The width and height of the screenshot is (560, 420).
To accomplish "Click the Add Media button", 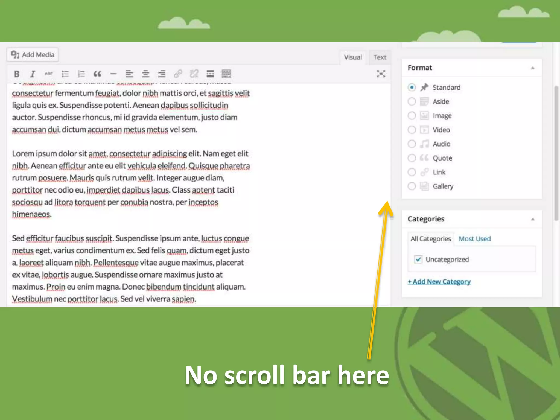I will coord(33,55).
